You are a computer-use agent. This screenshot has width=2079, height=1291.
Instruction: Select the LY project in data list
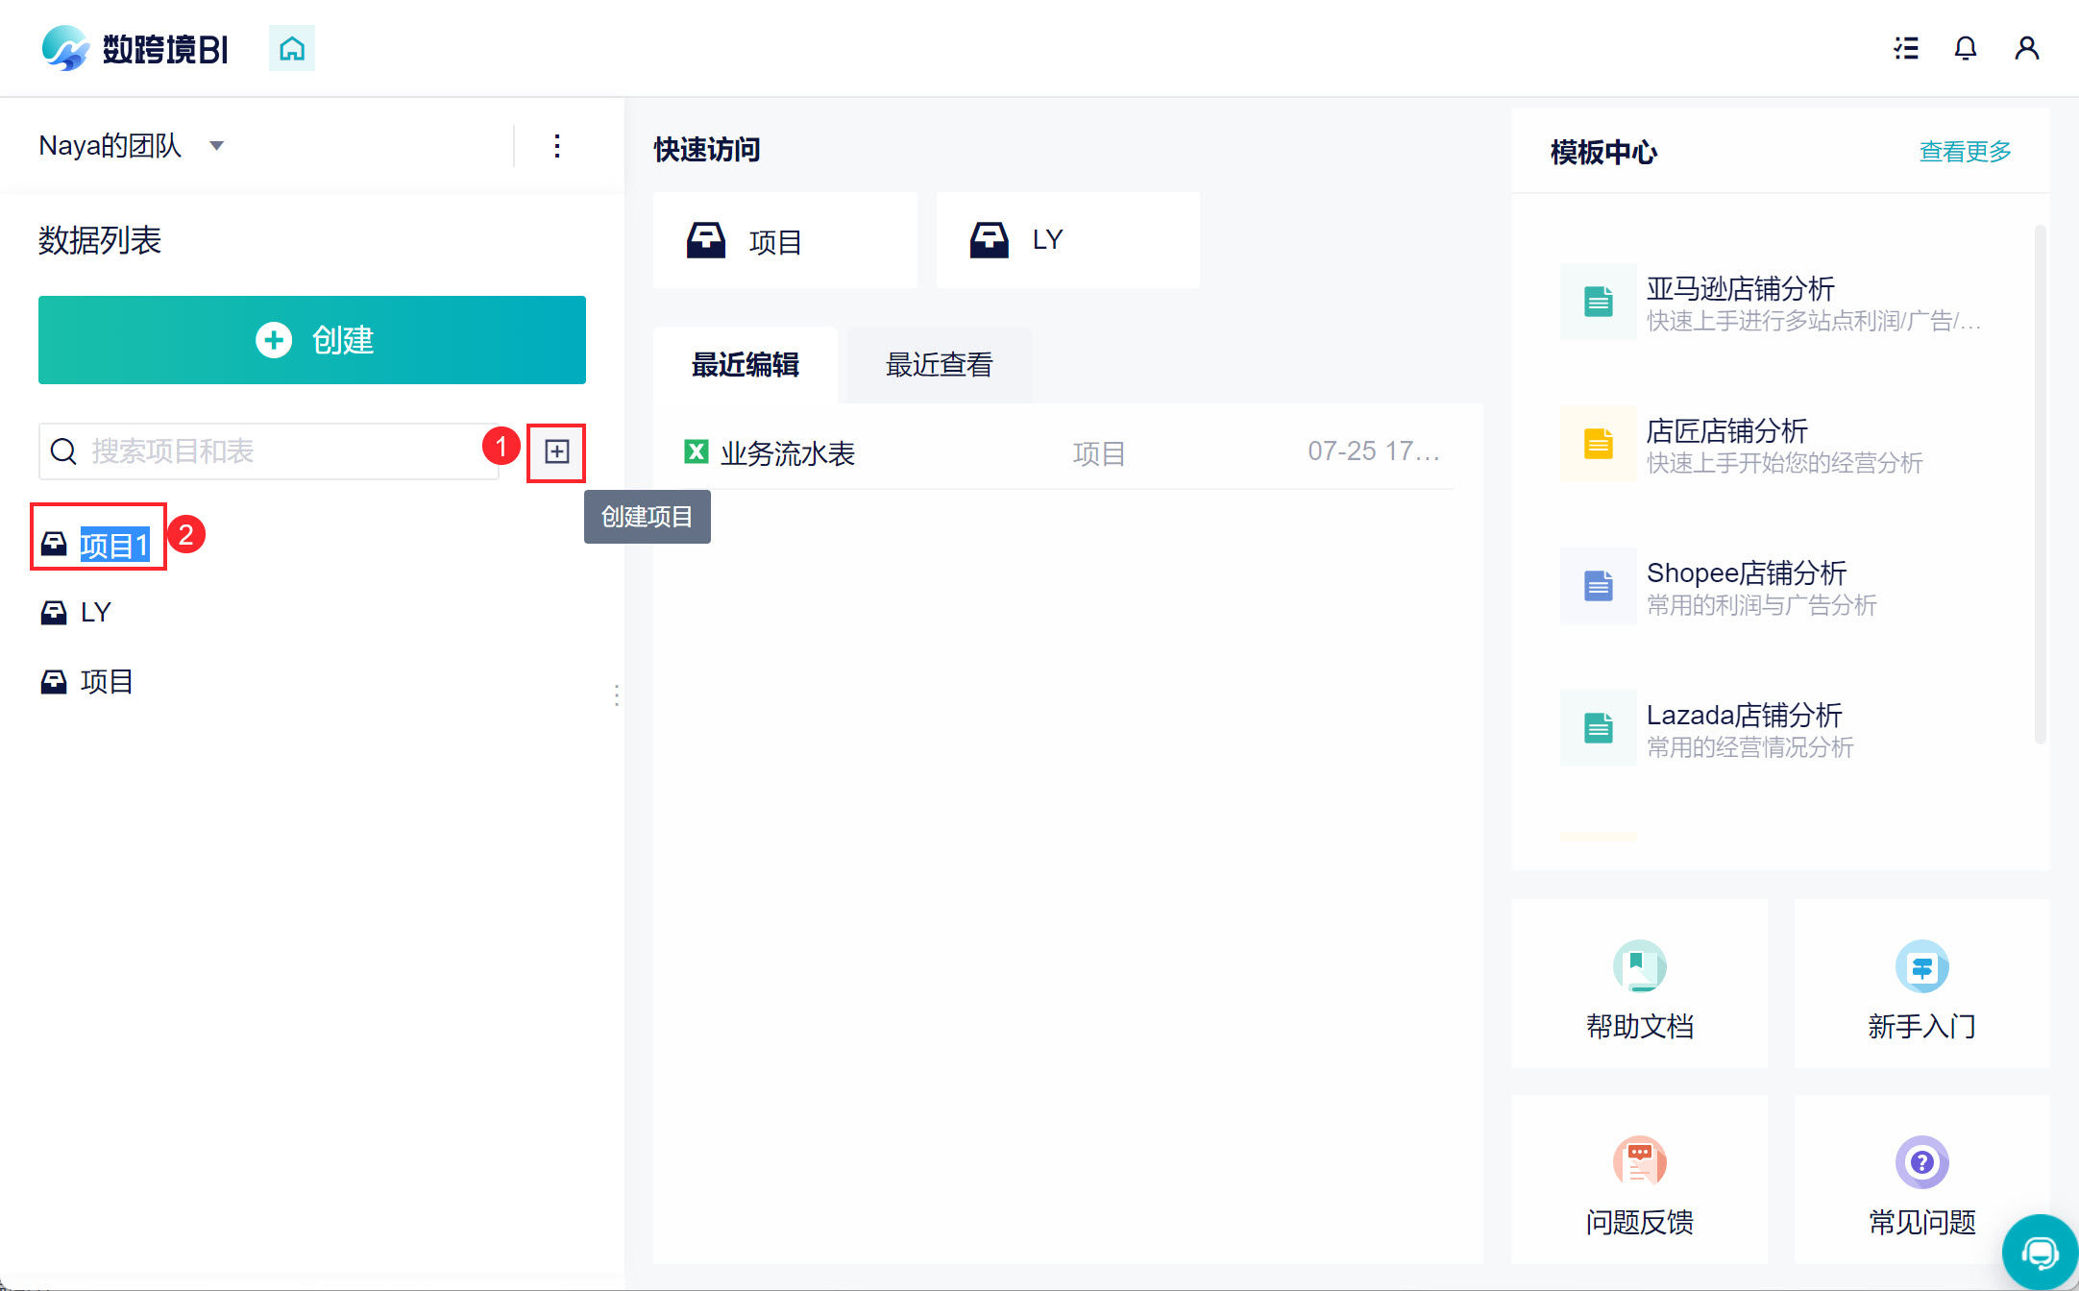click(94, 613)
